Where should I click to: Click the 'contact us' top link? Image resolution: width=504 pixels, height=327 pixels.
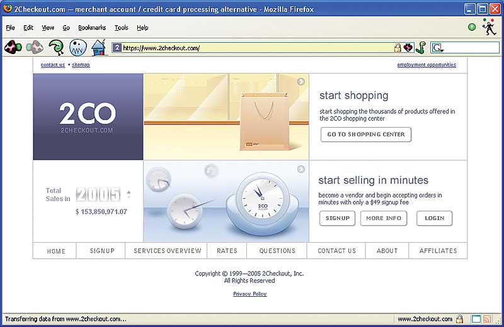[53, 65]
